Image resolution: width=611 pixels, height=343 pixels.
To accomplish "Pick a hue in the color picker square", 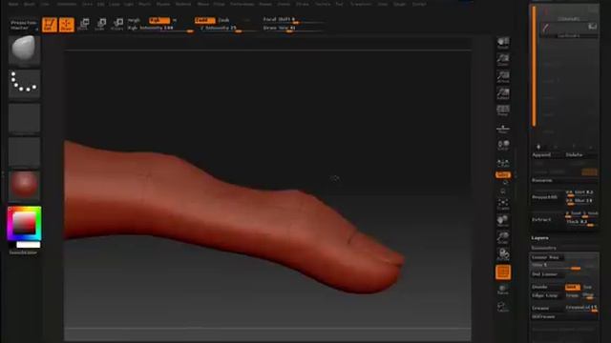I will pos(24,224).
